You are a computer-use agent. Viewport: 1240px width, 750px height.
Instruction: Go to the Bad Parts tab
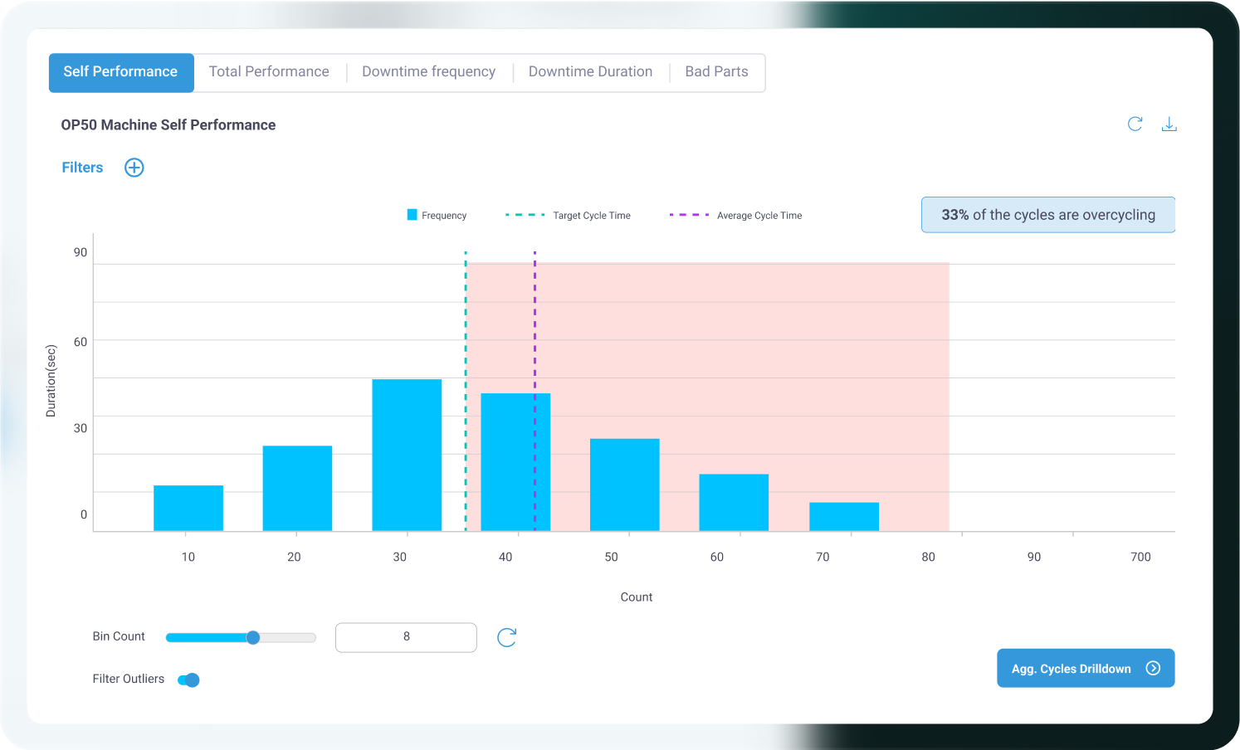(716, 72)
